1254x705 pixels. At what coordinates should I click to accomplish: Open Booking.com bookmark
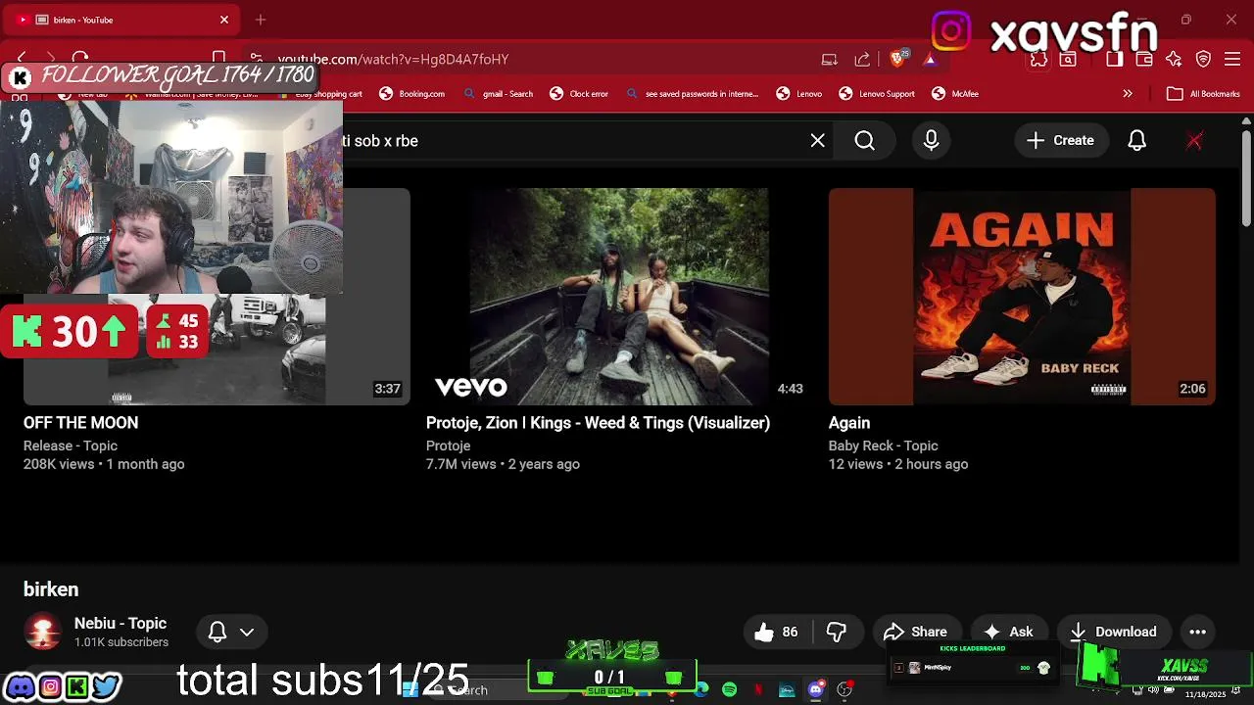coord(412,94)
